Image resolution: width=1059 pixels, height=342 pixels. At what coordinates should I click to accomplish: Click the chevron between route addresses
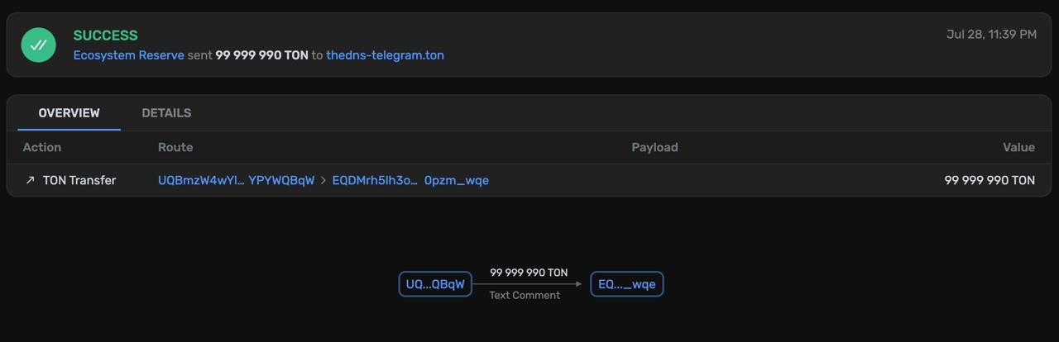(x=323, y=180)
